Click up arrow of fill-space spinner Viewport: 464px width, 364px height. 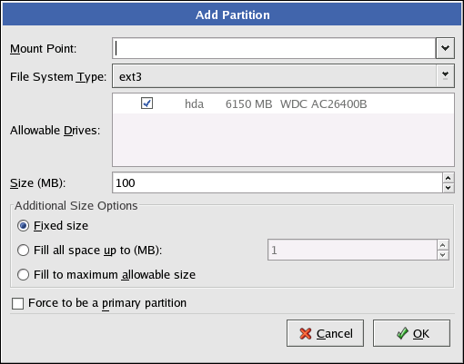(x=443, y=245)
